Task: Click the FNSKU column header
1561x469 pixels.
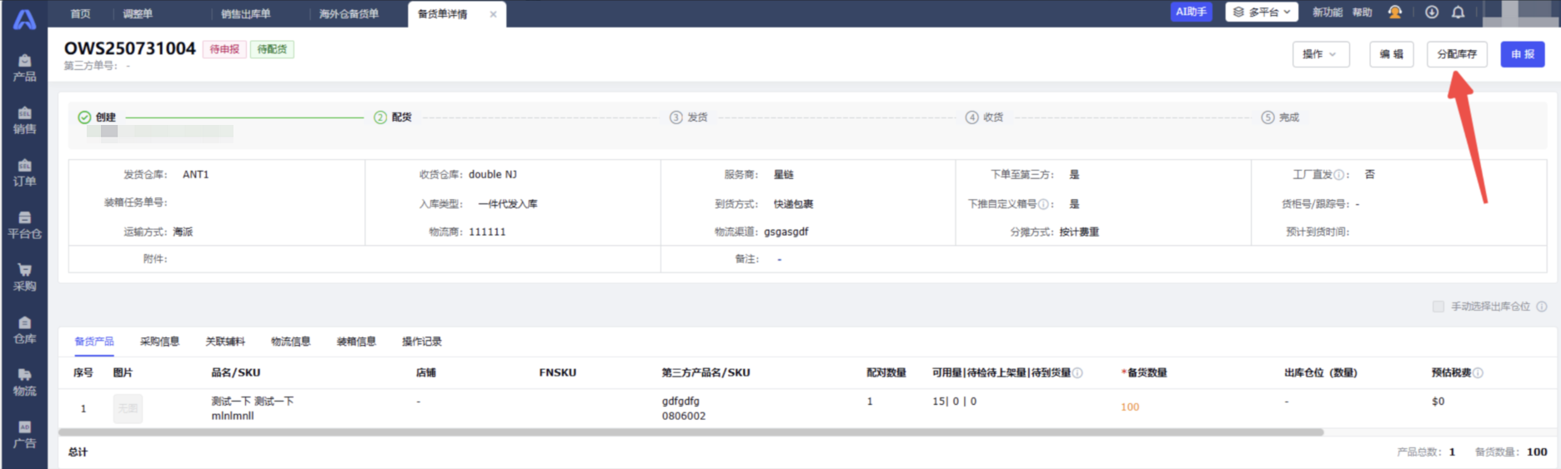Action: tap(558, 373)
